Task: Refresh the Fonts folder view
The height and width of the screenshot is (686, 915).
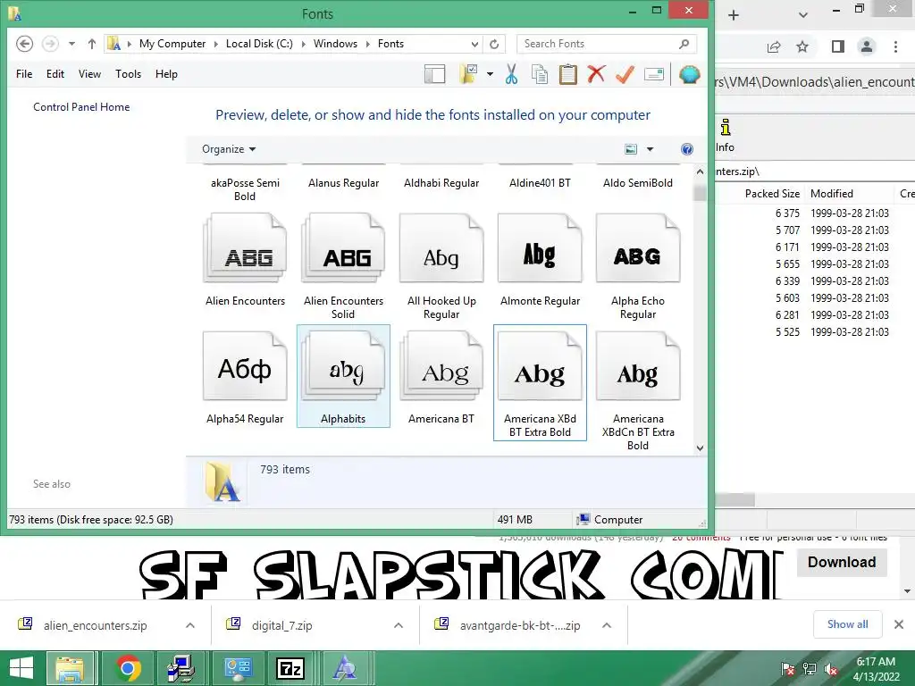Action: click(x=494, y=44)
